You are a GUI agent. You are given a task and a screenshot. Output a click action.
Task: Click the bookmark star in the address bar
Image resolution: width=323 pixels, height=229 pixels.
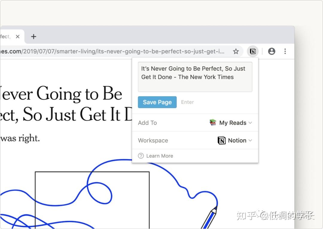click(x=236, y=51)
